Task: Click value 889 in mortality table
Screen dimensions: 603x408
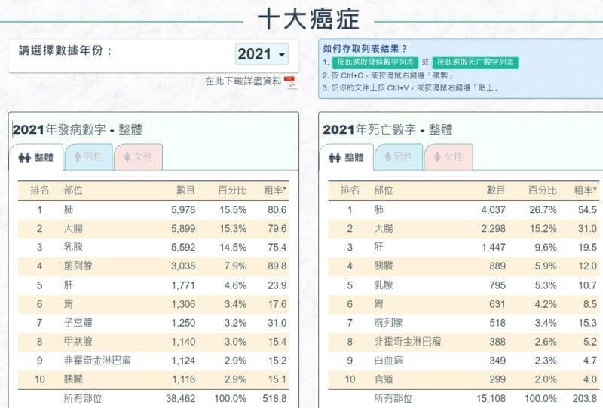Action: [x=497, y=266]
